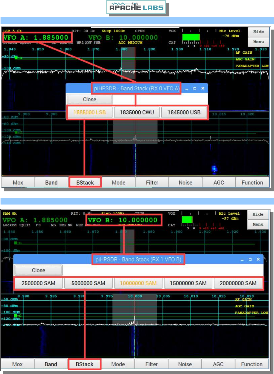
Task: Click the green S-meter bar in upper screen
Action: 191,37
